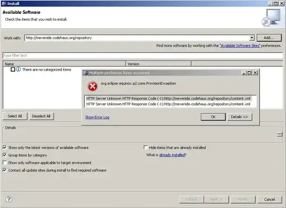Toggle Show only the latest versions checkbox
The width and height of the screenshot is (286, 208).
5,148
